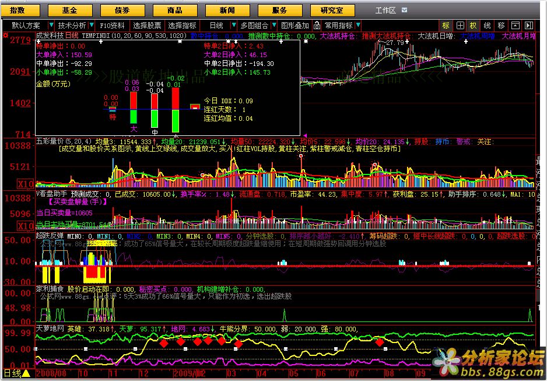The width and height of the screenshot is (547, 381).
Task: Expand the 工作区 workspace dropdown arrow
Action: coord(404,10)
